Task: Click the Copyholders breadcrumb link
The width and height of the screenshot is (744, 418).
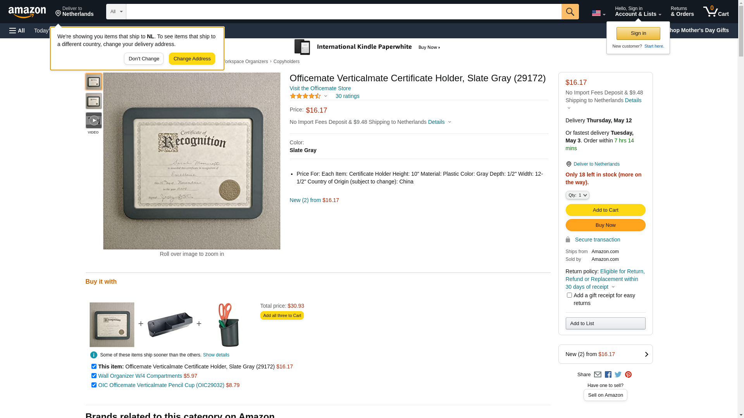Action: tap(286, 62)
